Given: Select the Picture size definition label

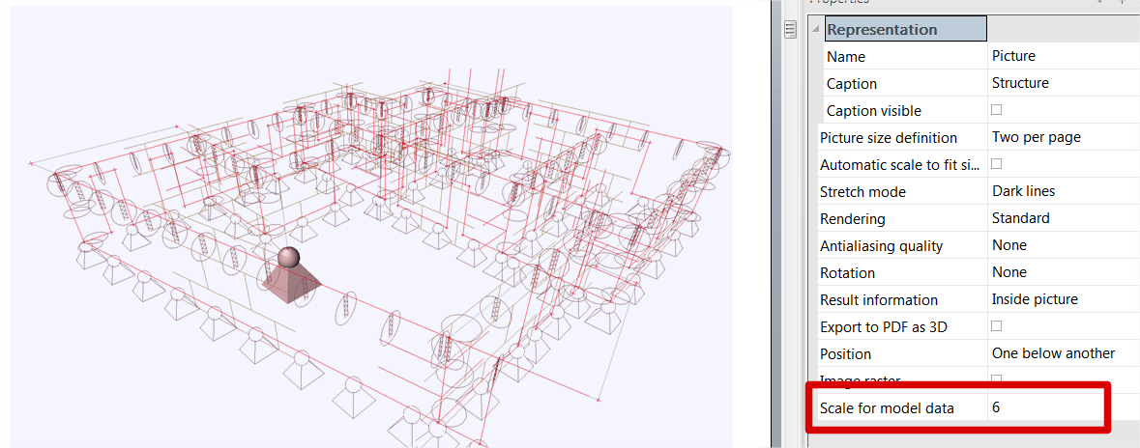Looking at the screenshot, I should (x=889, y=138).
